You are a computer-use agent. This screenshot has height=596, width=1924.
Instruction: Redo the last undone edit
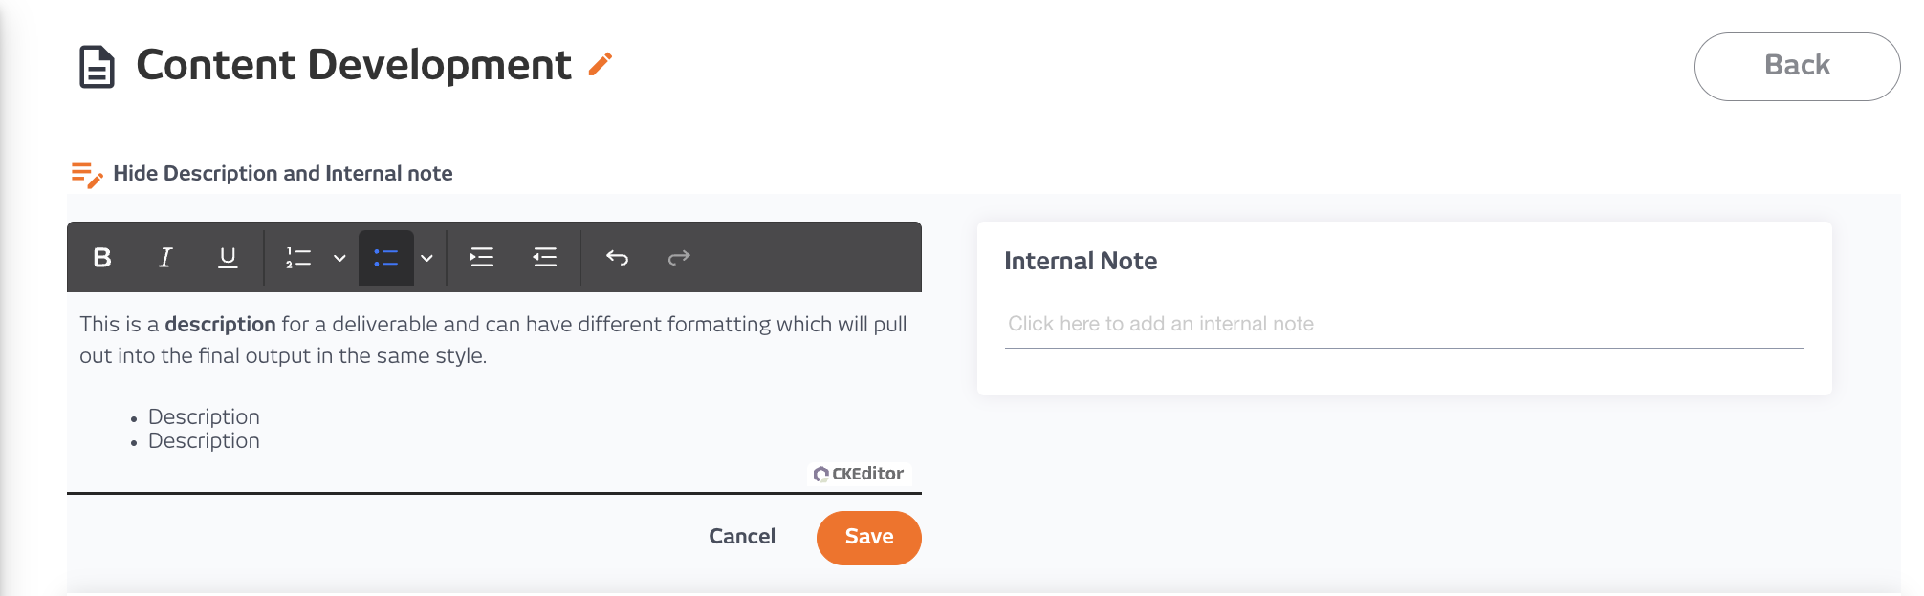tap(679, 257)
